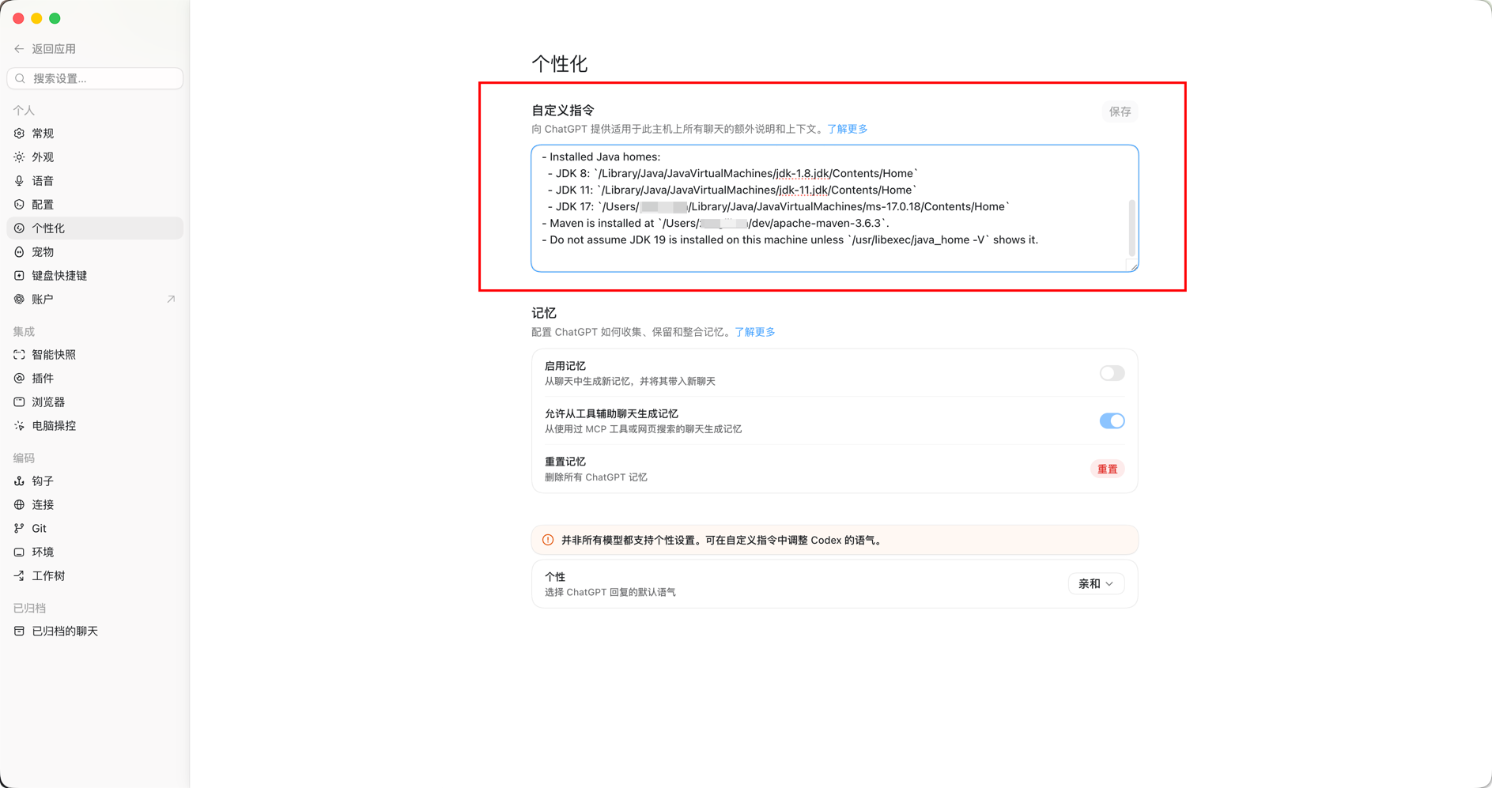Screen dimensions: 1492x788
Task: Click the sun icon beside 外观
Action: (19, 157)
